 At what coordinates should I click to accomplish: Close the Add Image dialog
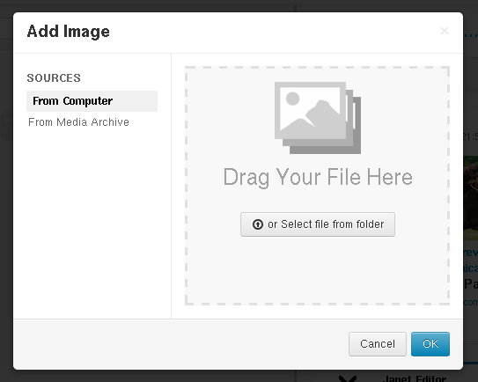[445, 31]
